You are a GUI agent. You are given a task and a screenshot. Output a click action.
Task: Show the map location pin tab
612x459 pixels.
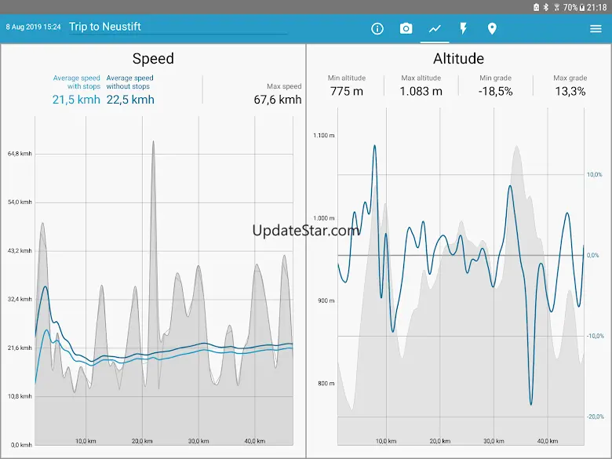point(492,29)
